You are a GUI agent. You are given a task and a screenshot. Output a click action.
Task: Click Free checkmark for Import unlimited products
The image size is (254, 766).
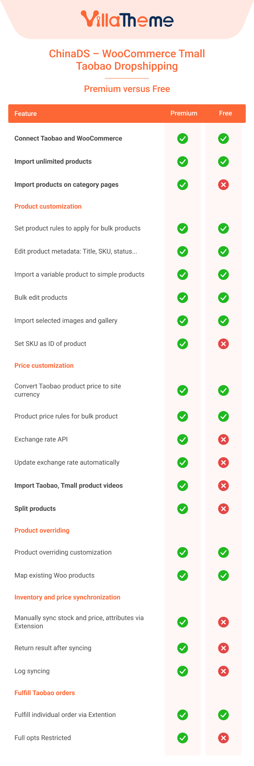223,162
